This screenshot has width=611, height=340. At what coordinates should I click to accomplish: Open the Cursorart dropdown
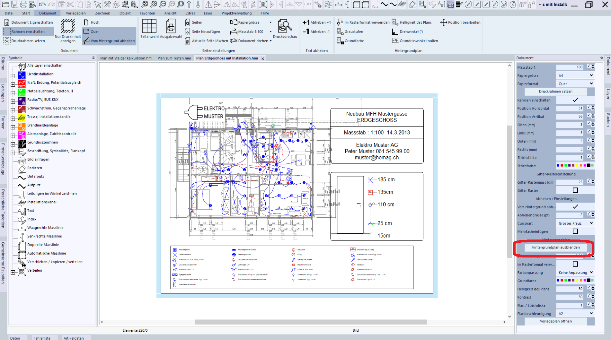point(575,223)
